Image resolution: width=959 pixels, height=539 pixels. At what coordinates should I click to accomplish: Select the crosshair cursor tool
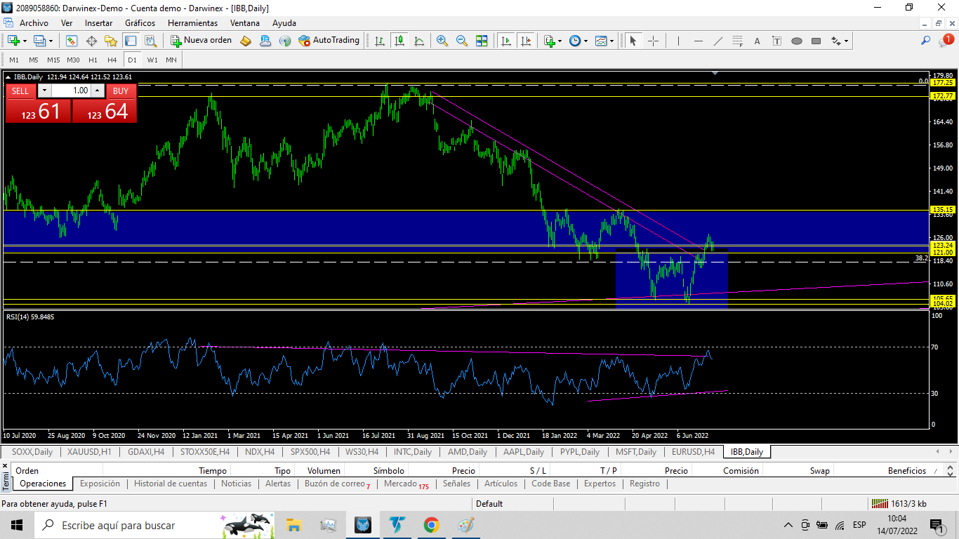click(x=653, y=41)
